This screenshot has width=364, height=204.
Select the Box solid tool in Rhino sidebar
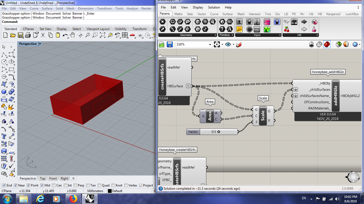[4, 92]
